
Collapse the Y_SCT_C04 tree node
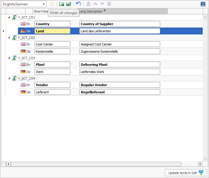click(x=9, y=78)
